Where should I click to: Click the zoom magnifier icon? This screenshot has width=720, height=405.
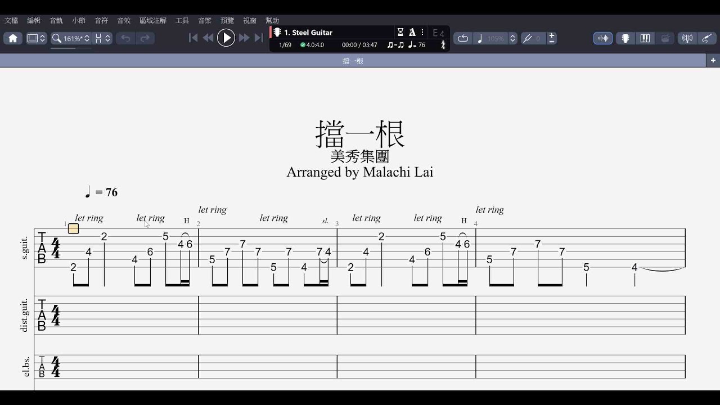click(x=56, y=38)
